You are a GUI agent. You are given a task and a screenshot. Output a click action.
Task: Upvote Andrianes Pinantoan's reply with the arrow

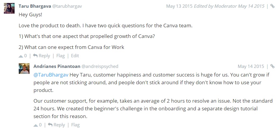pyautogui.click(x=36, y=125)
